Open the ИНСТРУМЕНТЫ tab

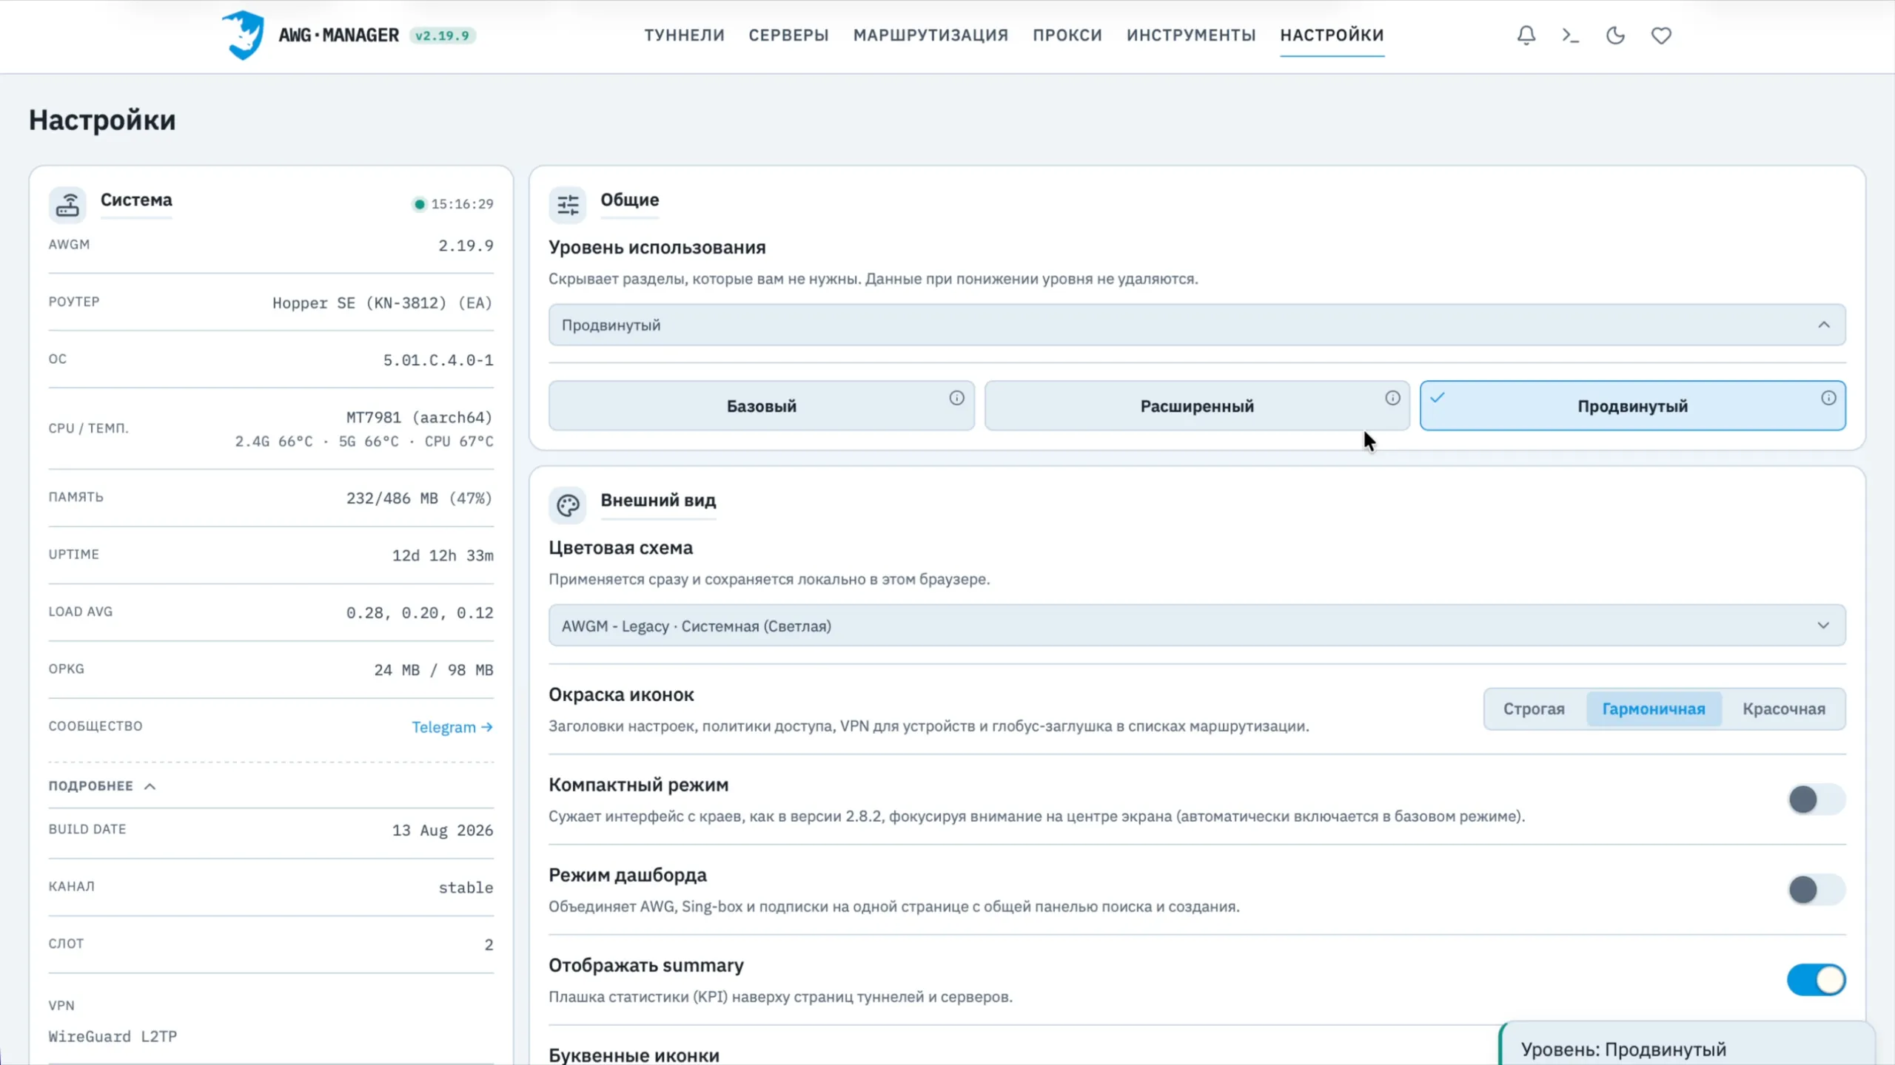click(x=1191, y=35)
